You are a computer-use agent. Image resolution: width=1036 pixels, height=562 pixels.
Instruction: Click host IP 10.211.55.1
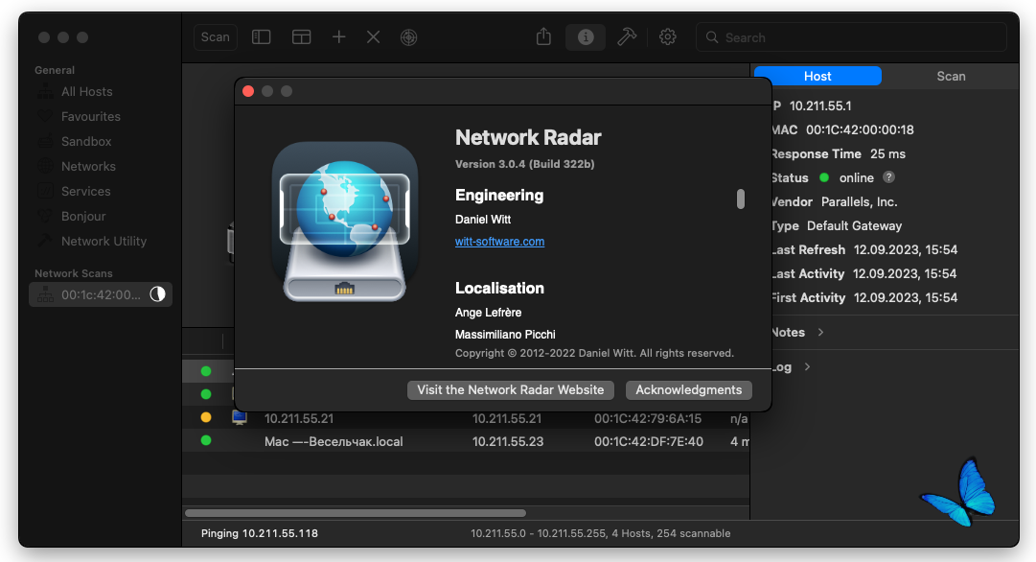coord(820,105)
